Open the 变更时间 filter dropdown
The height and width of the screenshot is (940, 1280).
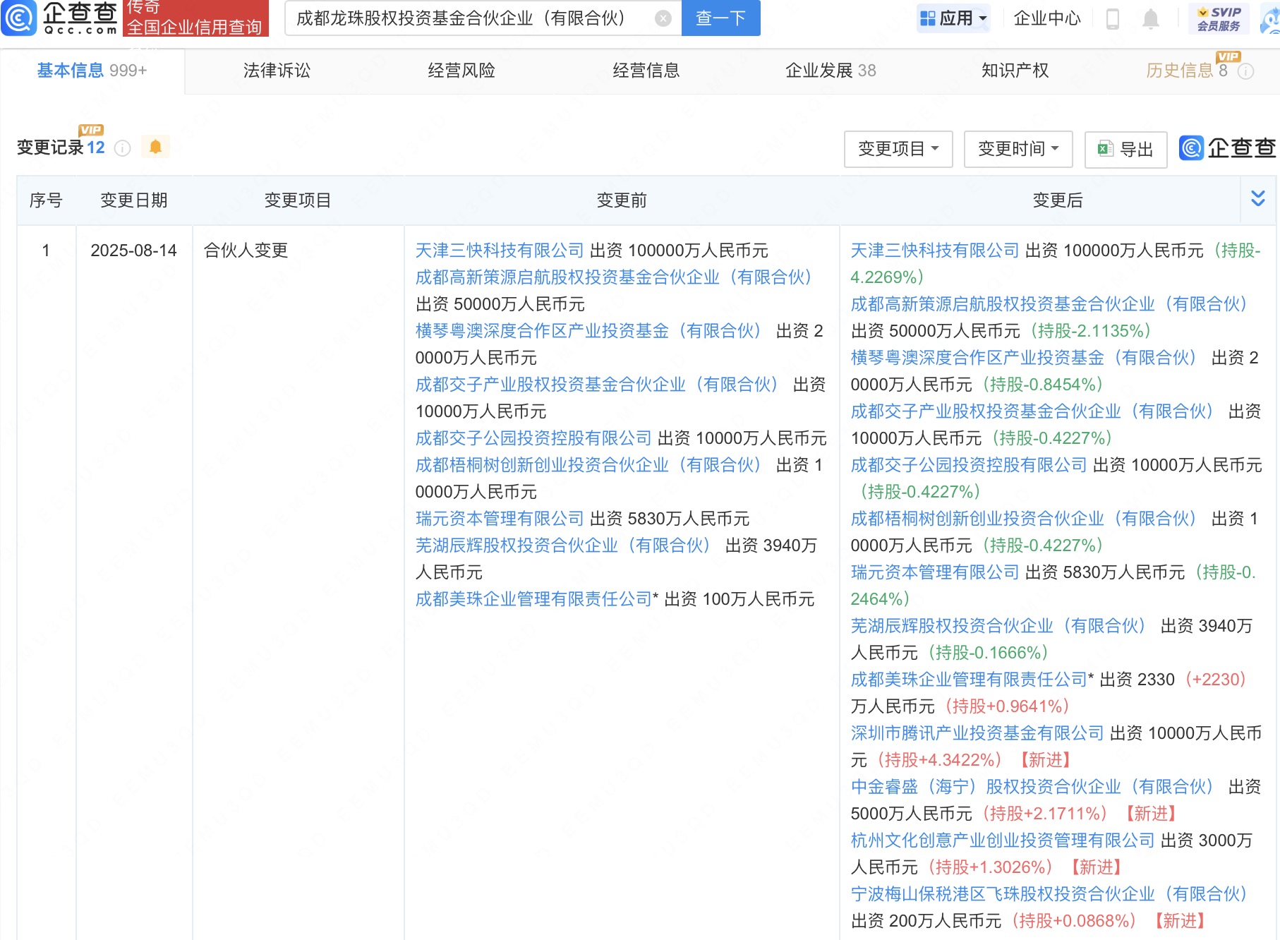(x=1018, y=149)
